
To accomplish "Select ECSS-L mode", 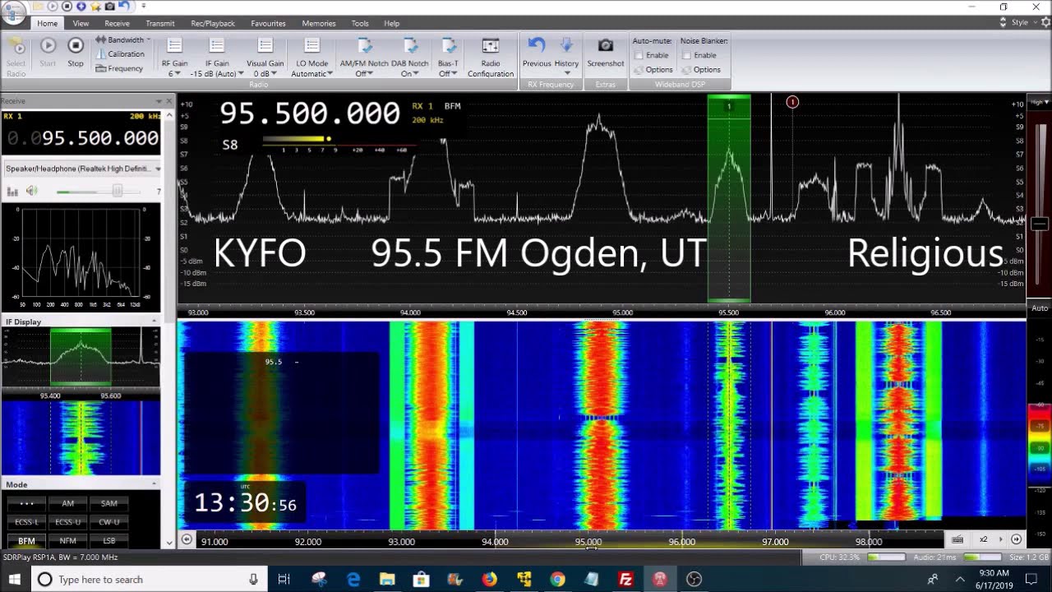I will [x=26, y=522].
